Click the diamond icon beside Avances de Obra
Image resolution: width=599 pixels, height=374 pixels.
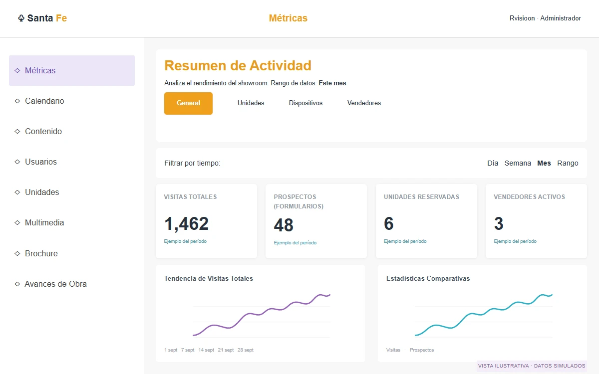pos(17,284)
